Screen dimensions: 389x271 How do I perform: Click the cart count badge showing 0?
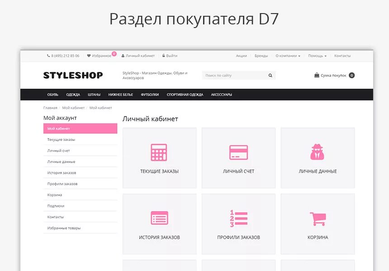pos(351,75)
